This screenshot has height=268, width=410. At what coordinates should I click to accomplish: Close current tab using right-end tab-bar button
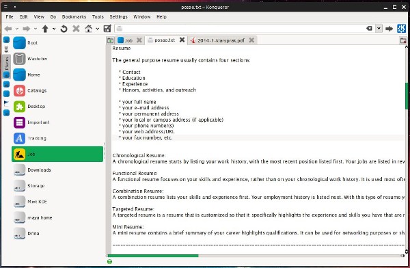403,40
